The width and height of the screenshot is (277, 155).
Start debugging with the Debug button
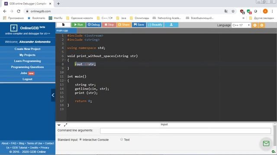[x=93, y=25]
